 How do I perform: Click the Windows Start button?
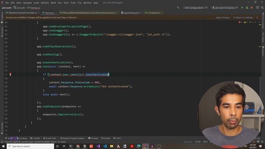coord(3,146)
